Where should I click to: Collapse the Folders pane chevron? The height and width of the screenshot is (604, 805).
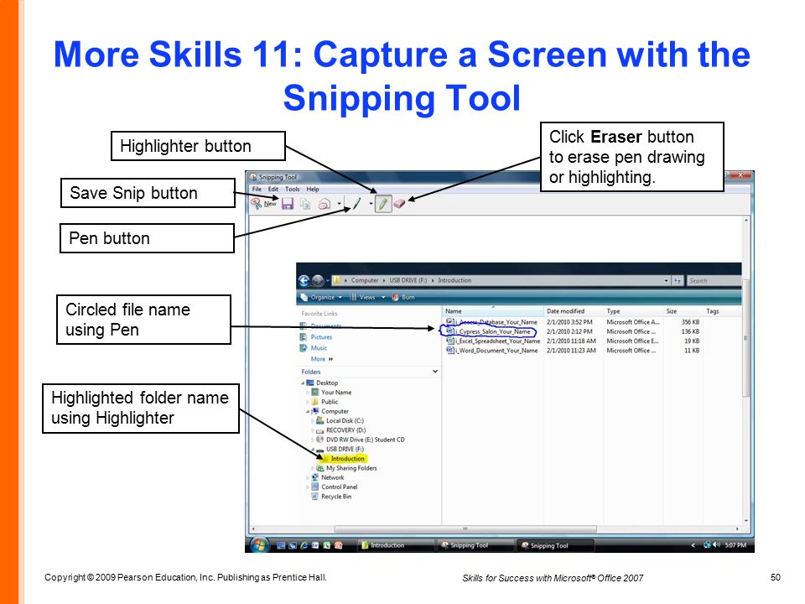point(435,372)
